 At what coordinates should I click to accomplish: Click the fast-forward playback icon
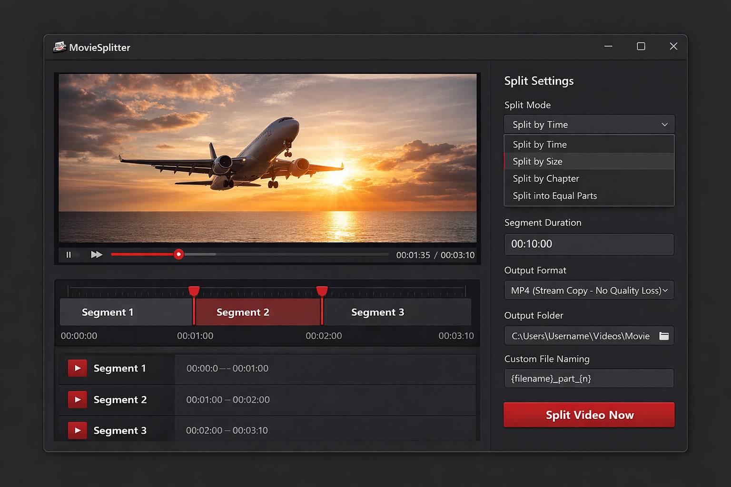pyautogui.click(x=96, y=254)
